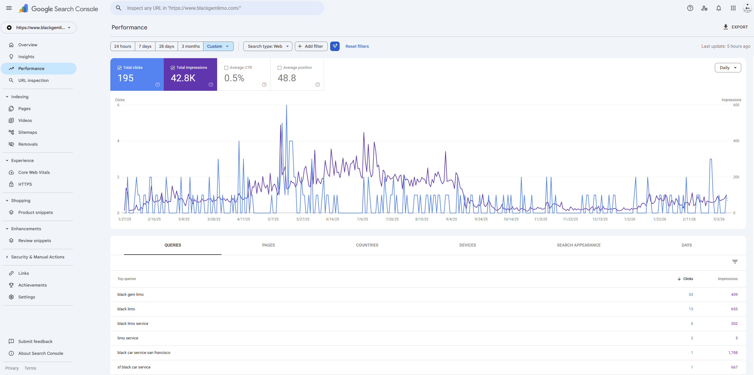Open the Performance section in the sidebar
The height and width of the screenshot is (375, 754).
(31, 68)
